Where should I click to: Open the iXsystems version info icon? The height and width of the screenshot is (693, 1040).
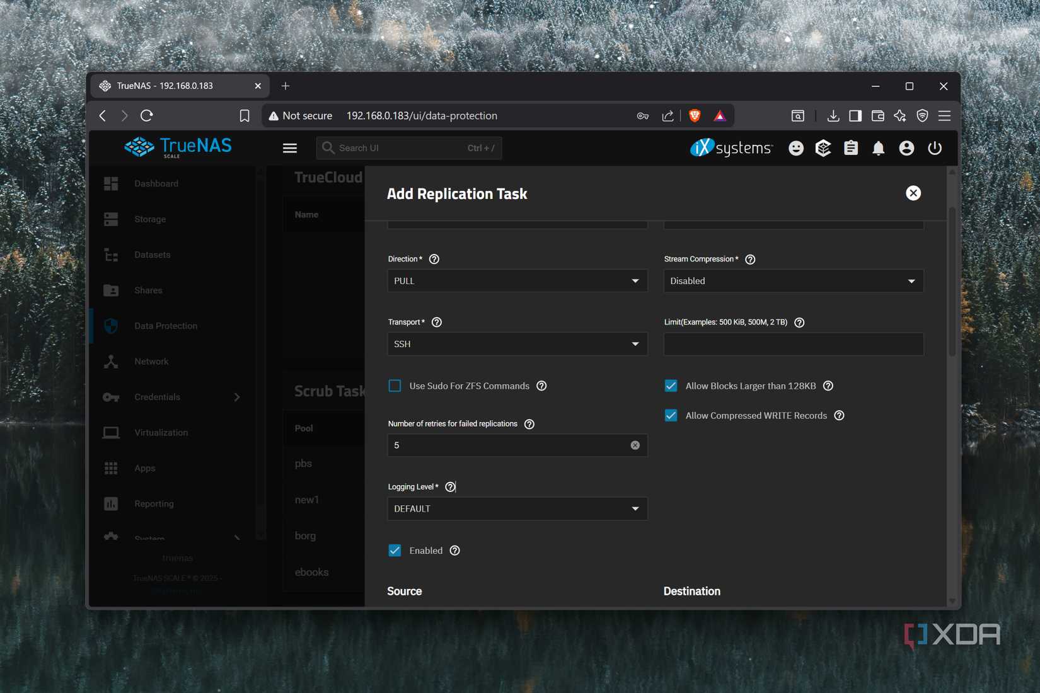coord(823,147)
